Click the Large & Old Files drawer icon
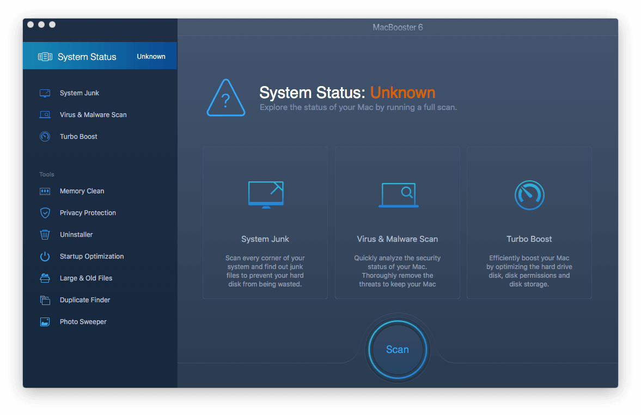641x415 pixels. (45, 278)
